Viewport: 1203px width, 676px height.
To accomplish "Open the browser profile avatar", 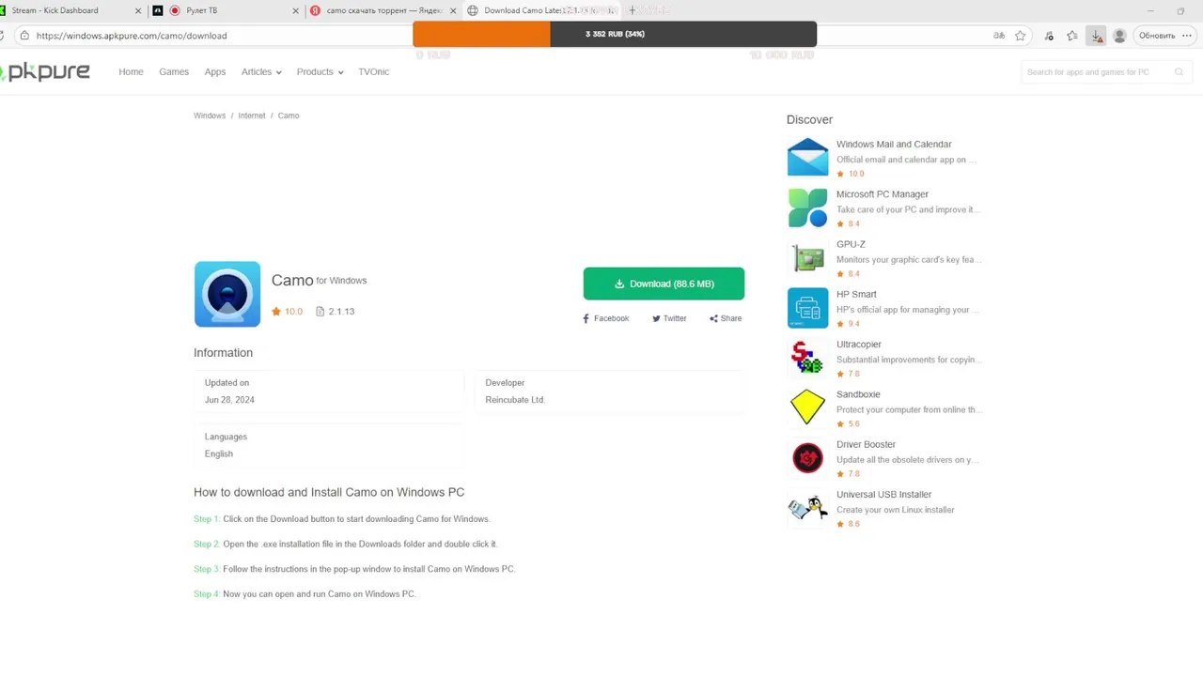I will pyautogui.click(x=1119, y=36).
